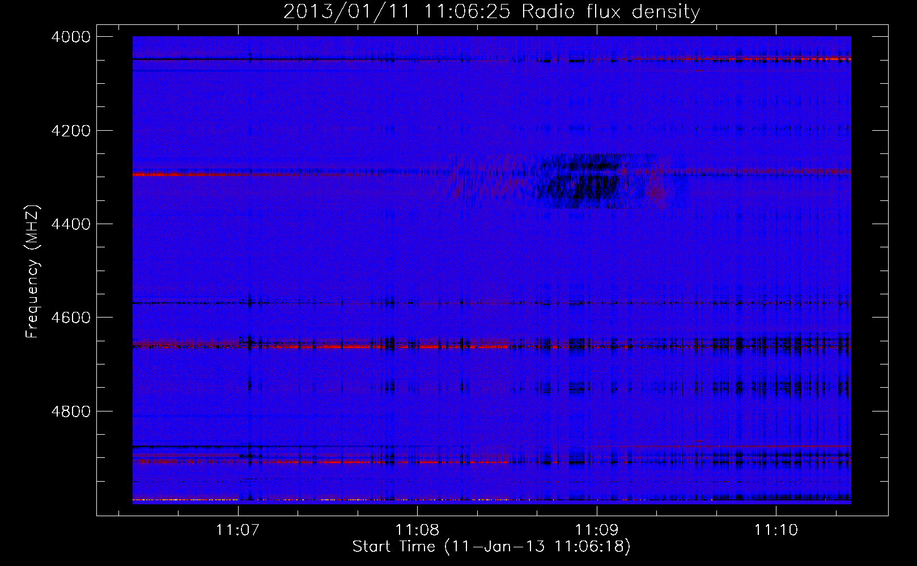Click the 4200 frequency tick label
Image resolution: width=917 pixels, height=566 pixels.
[71, 131]
